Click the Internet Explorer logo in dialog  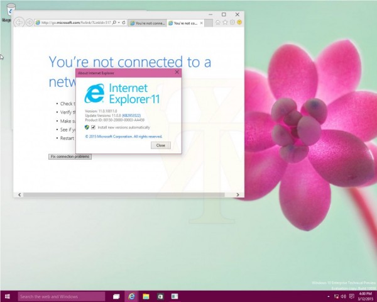(x=94, y=94)
